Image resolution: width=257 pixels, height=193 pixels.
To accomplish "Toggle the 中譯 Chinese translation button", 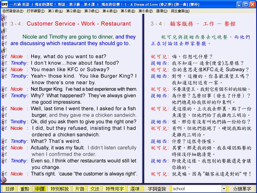I will coord(39,189).
